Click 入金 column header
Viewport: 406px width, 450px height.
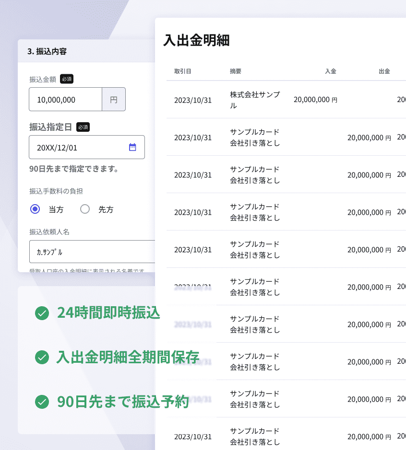(331, 71)
